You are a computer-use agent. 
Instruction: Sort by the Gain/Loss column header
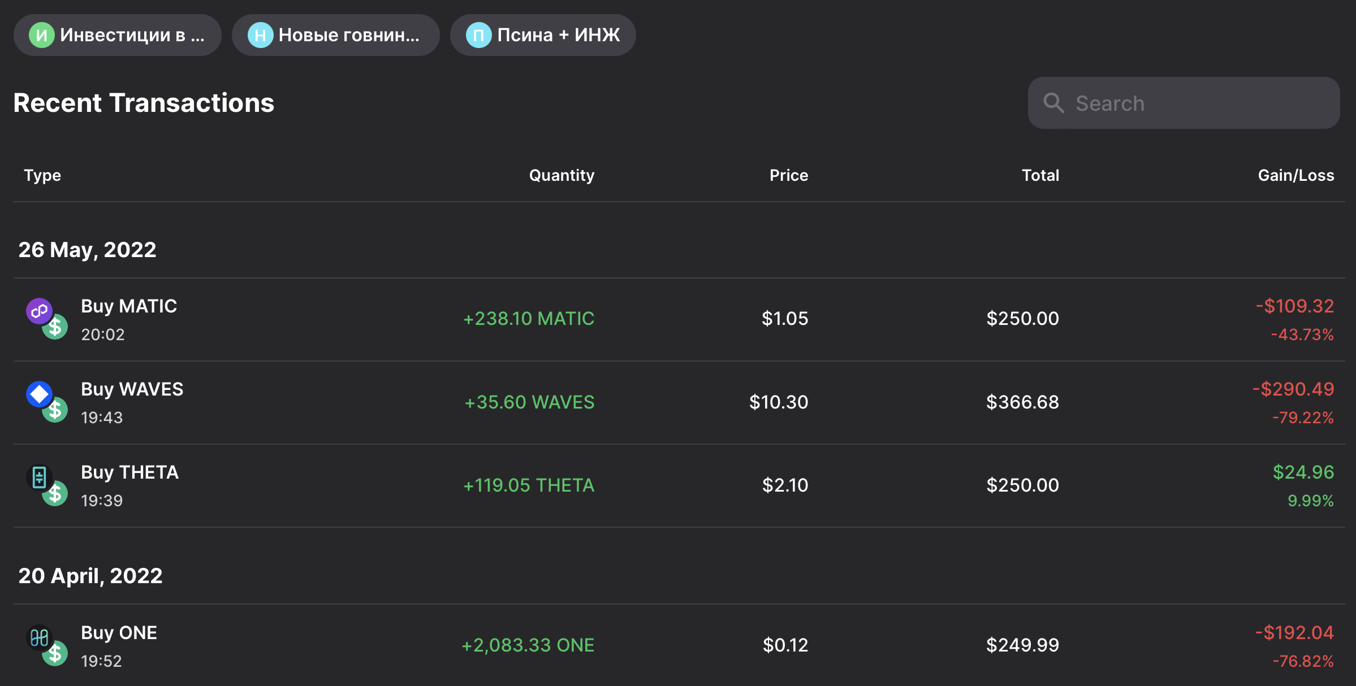click(1295, 175)
